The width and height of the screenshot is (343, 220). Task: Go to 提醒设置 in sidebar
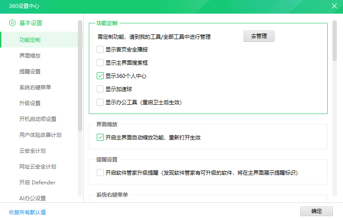(x=30, y=72)
